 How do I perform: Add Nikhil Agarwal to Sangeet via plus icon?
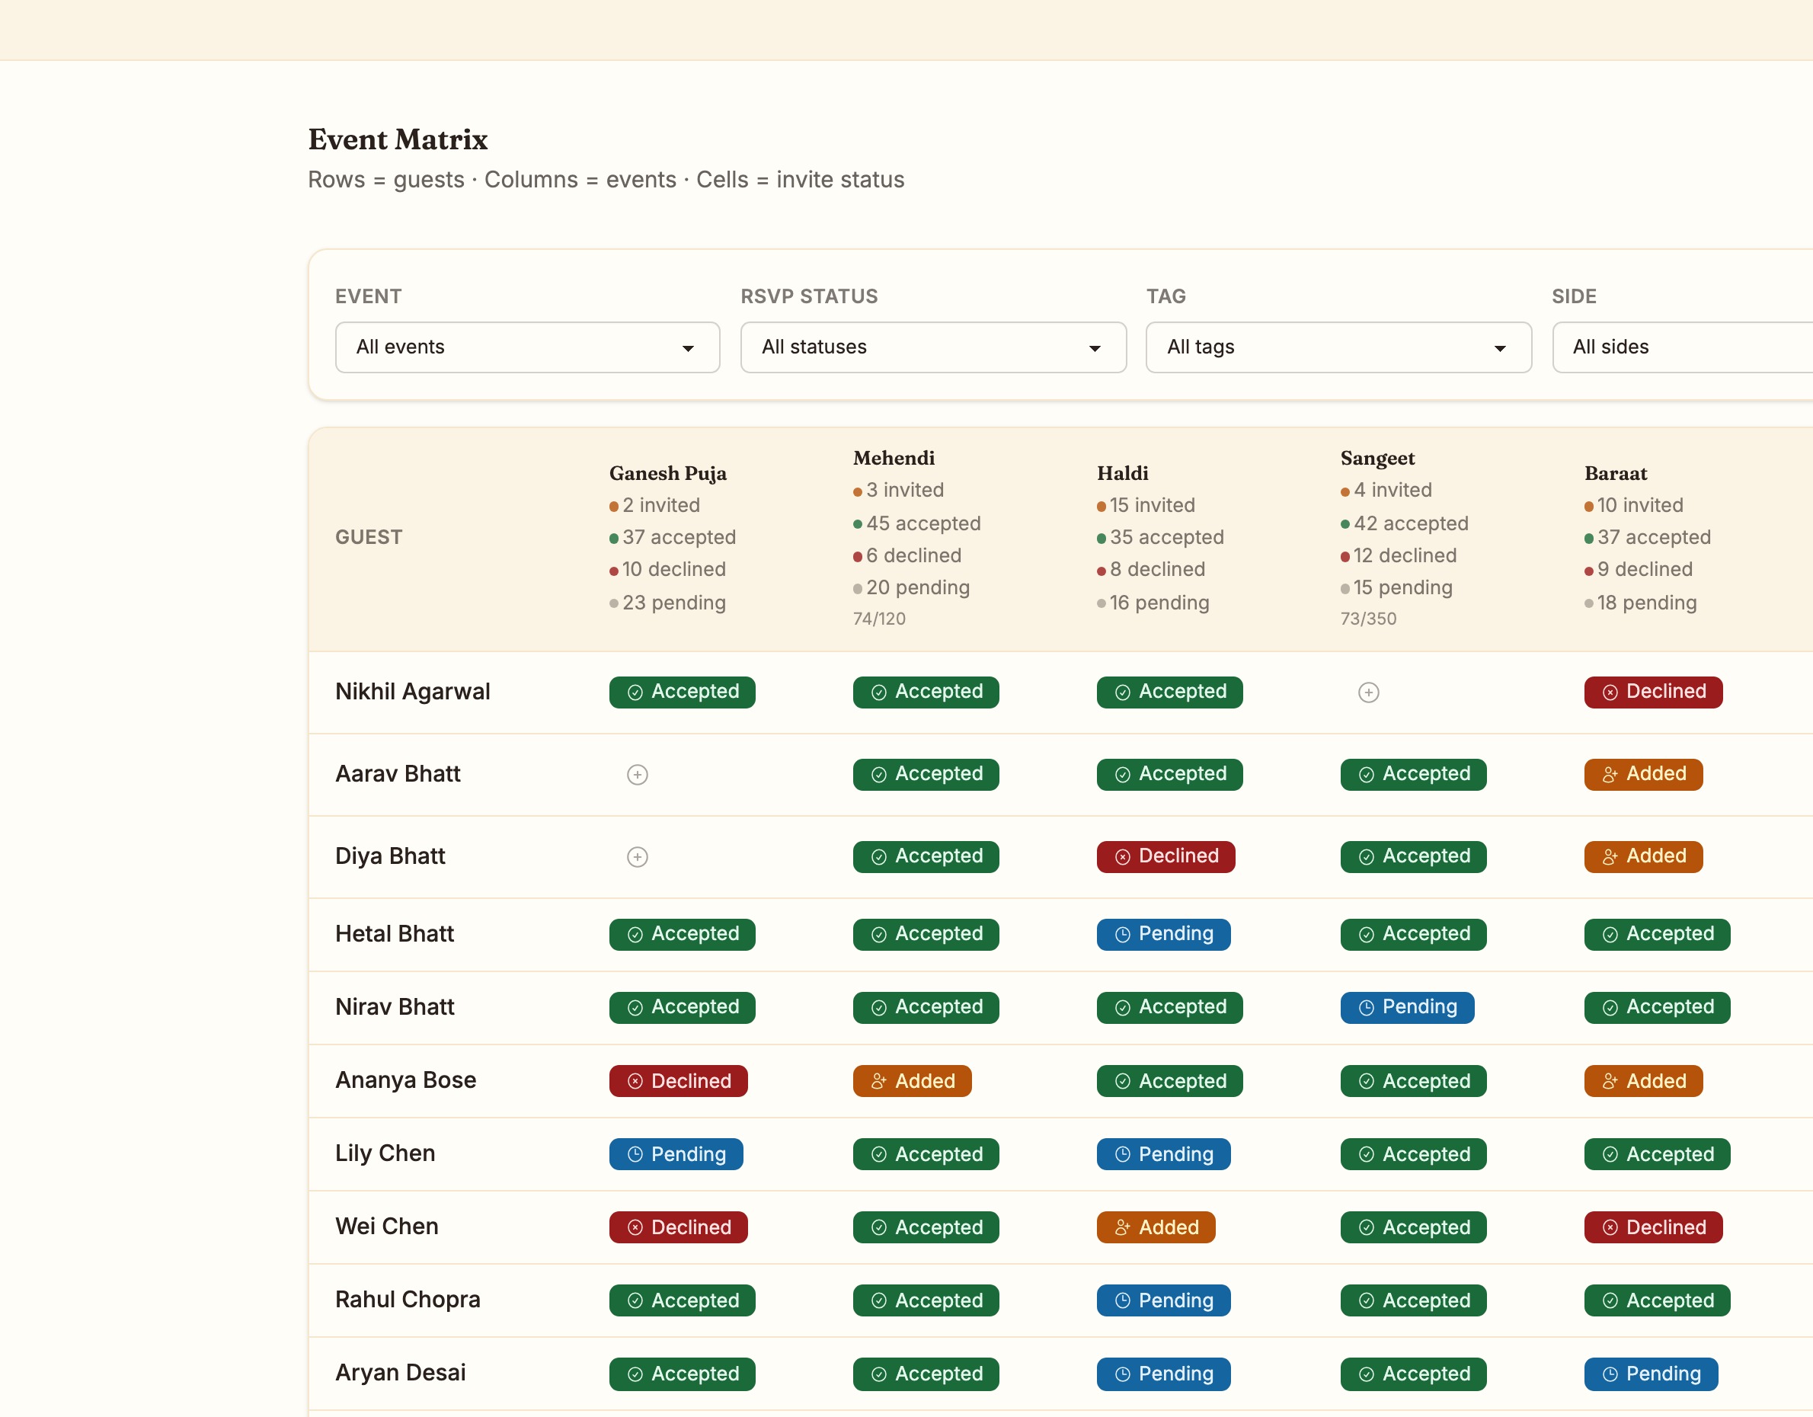(1368, 693)
